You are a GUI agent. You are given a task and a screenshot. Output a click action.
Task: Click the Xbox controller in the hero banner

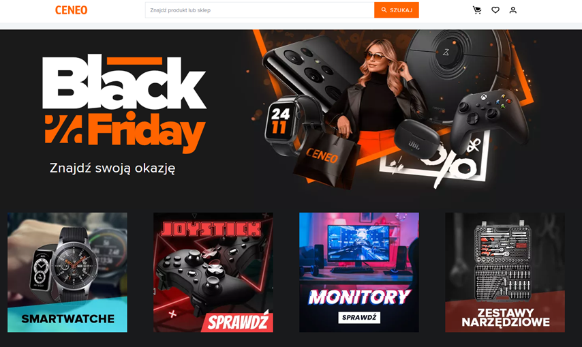[x=490, y=119]
